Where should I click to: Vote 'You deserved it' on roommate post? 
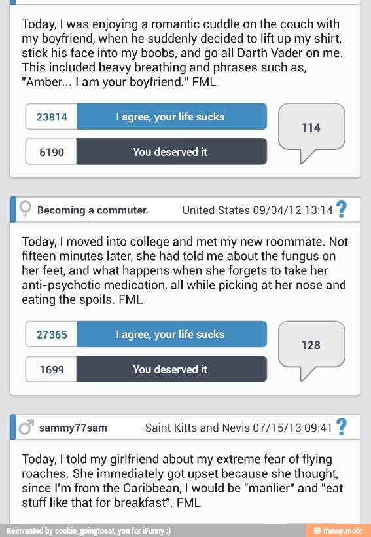click(x=171, y=369)
